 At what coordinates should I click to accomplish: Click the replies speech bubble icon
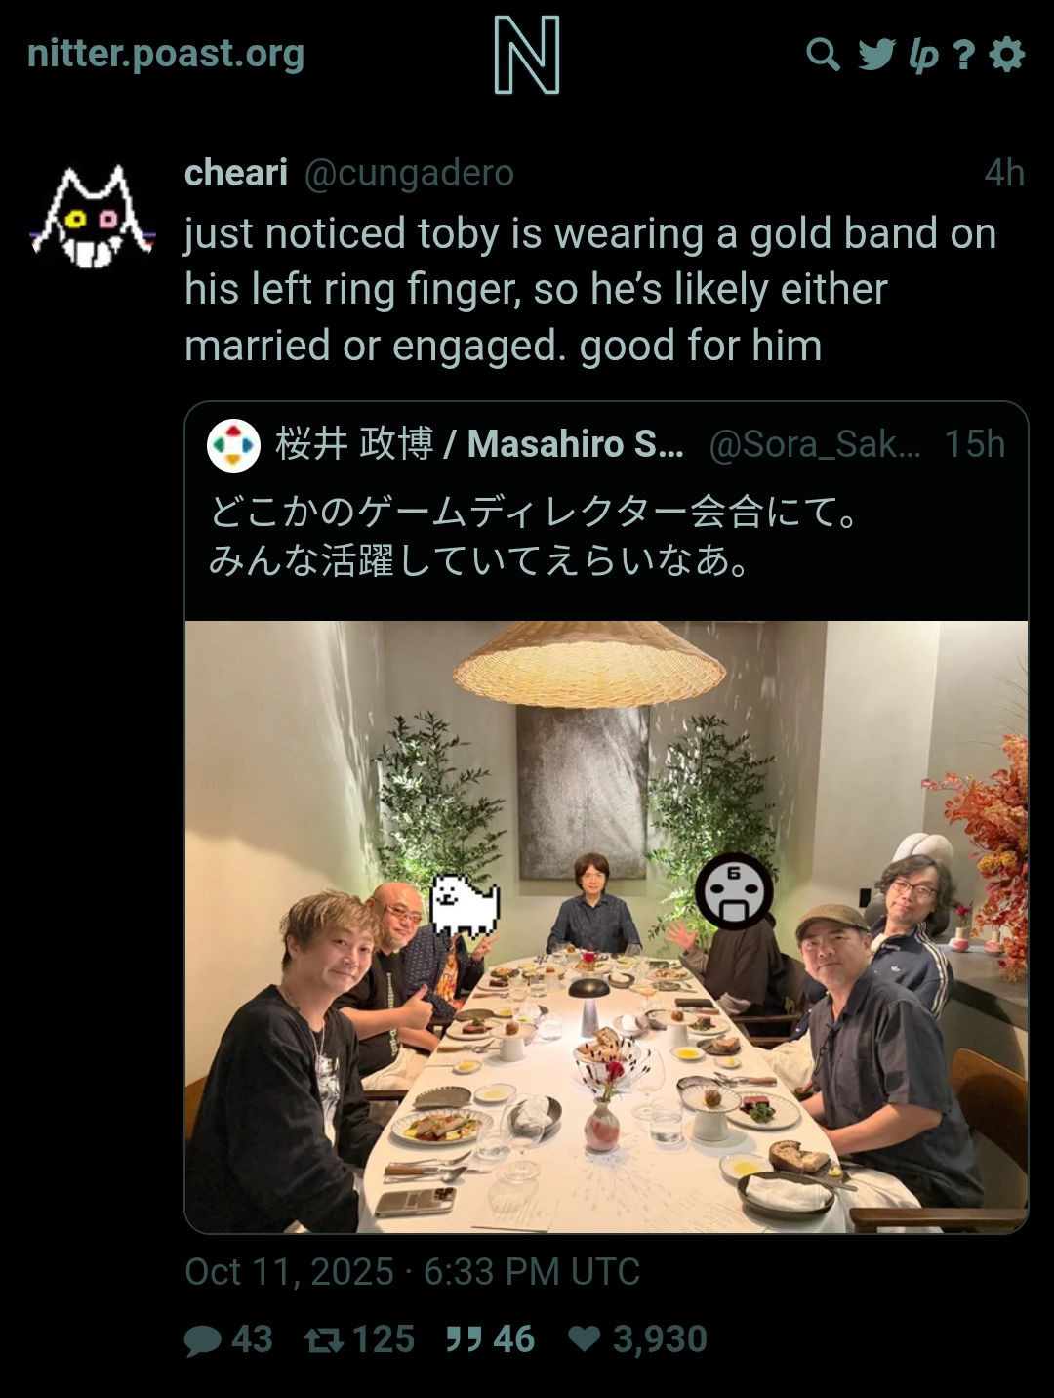(202, 1339)
